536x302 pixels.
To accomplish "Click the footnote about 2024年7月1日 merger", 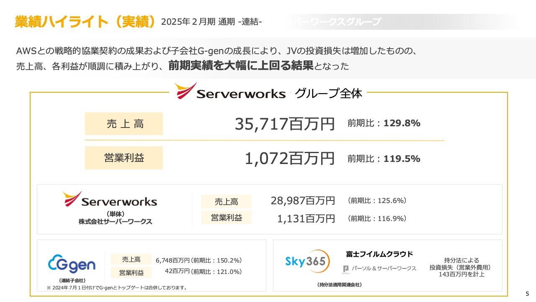I will (x=118, y=288).
